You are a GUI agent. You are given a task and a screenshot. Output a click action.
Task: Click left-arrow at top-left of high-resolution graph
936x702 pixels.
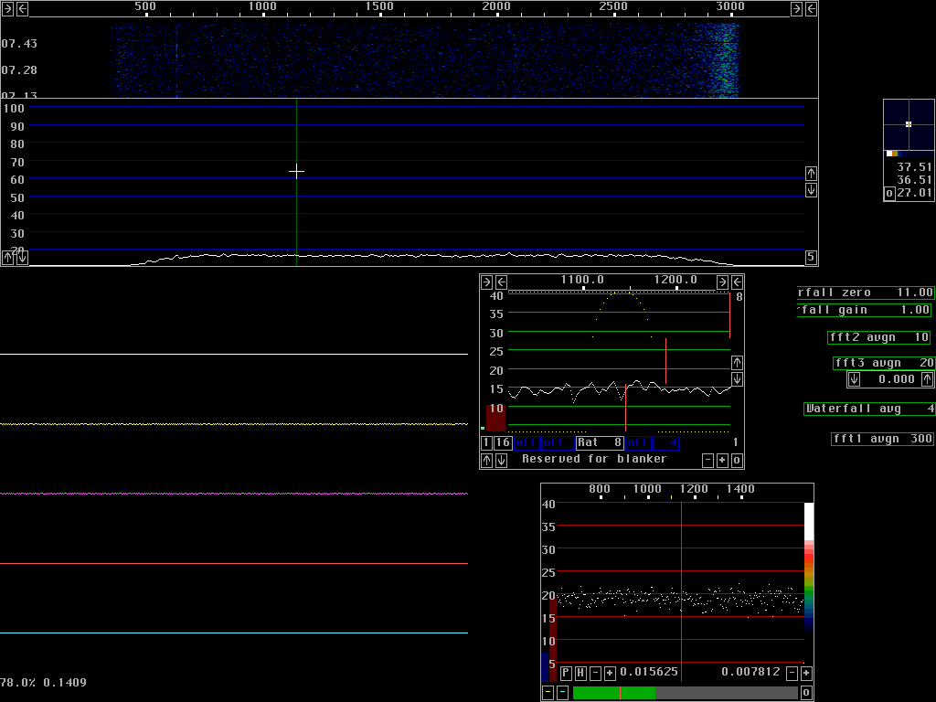[502, 282]
